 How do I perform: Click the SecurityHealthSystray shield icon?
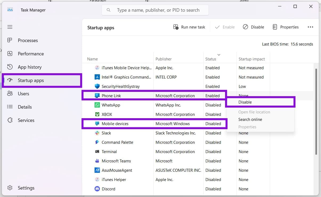coord(97,86)
